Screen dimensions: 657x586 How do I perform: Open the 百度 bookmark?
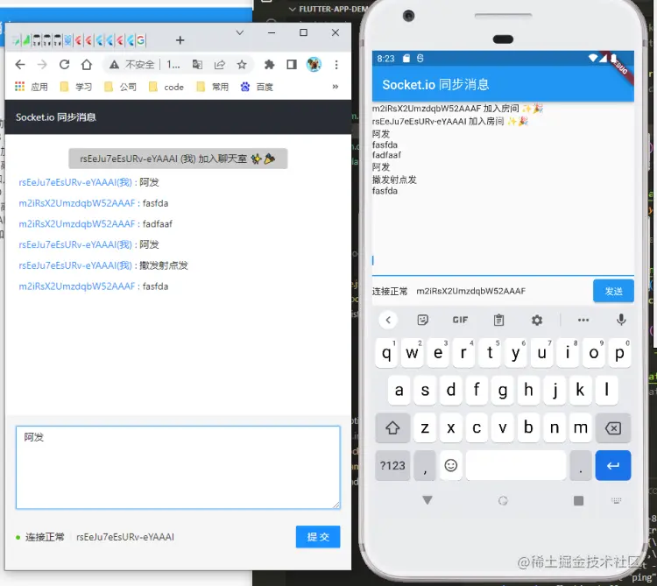click(257, 87)
